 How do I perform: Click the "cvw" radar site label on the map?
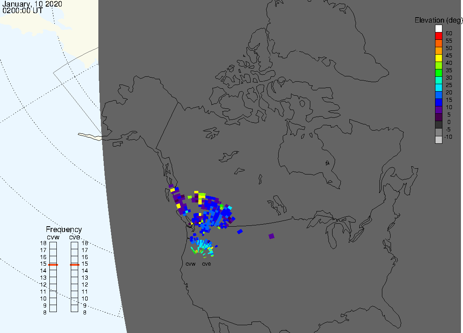(x=191, y=264)
